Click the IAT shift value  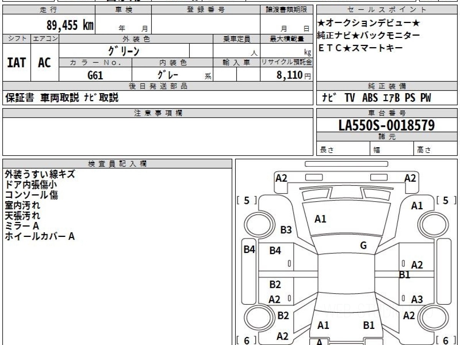[x=16, y=62]
